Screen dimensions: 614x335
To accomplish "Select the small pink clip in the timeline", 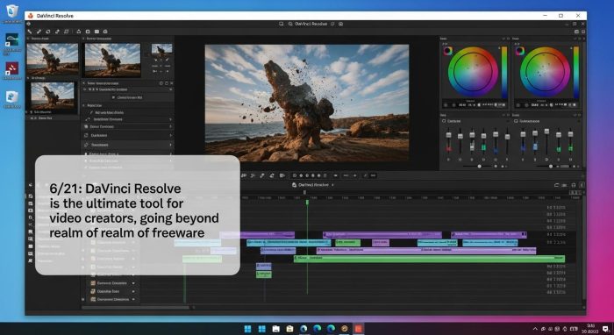I will tap(380, 243).
